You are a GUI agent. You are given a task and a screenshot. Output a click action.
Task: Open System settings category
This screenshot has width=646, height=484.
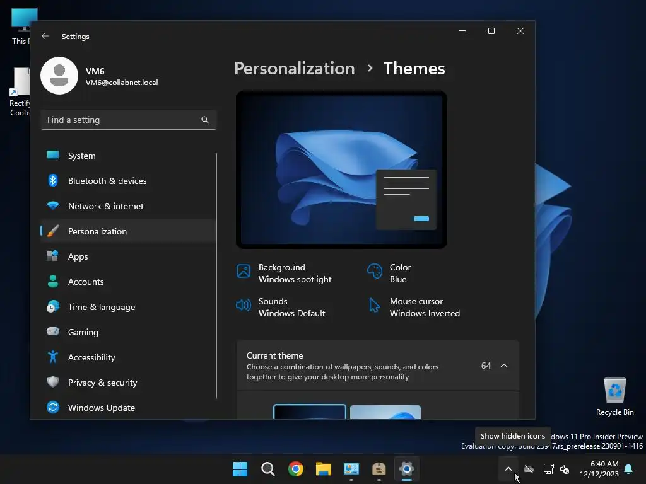pos(128,156)
